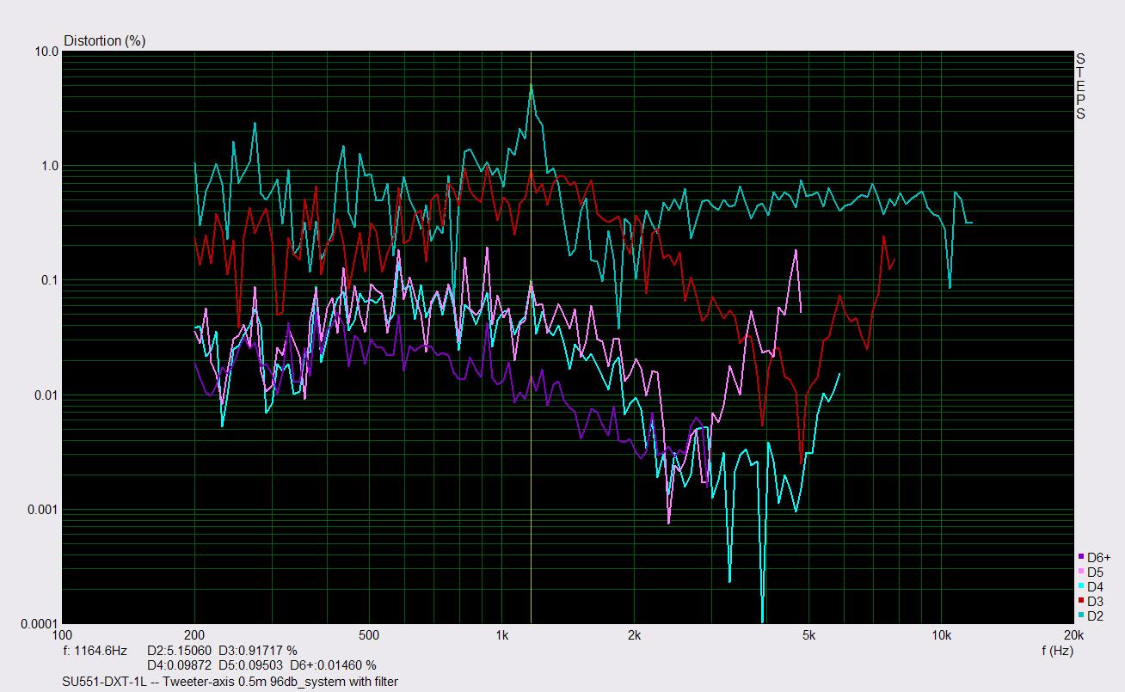
Task: Click the Distortion (%) axis title
Action: tap(104, 40)
